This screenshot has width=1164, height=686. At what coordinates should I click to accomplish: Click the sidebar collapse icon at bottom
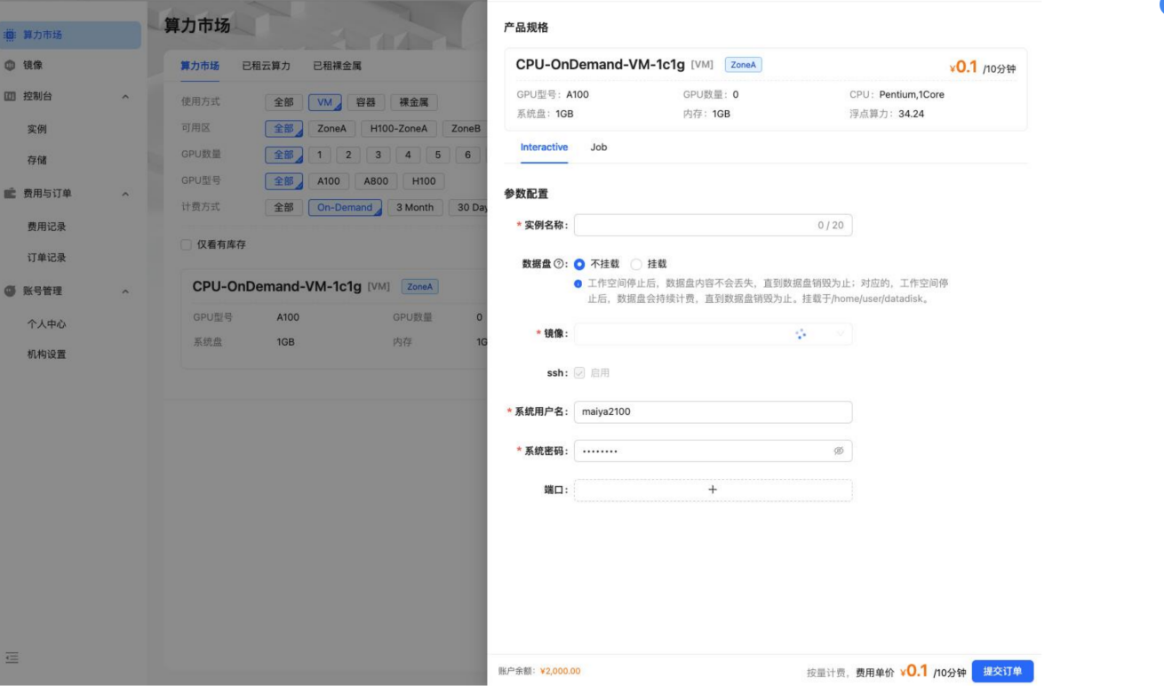point(12,658)
